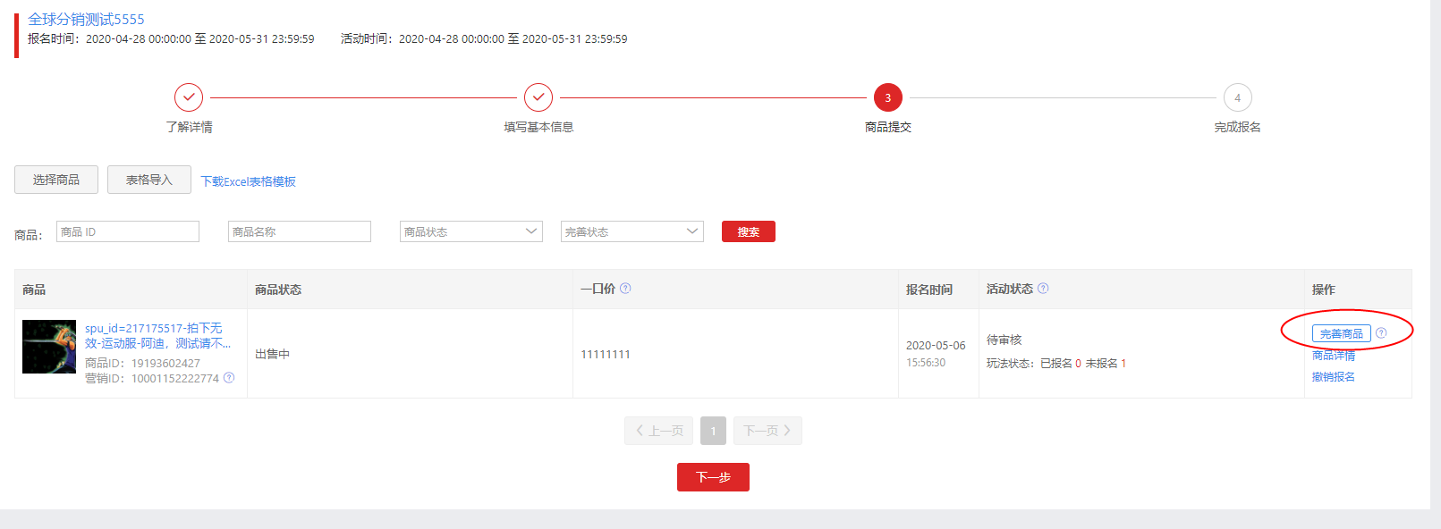This screenshot has height=529, width=1441.
Task: Click help icon beside 营销ID number
Action: (x=229, y=378)
